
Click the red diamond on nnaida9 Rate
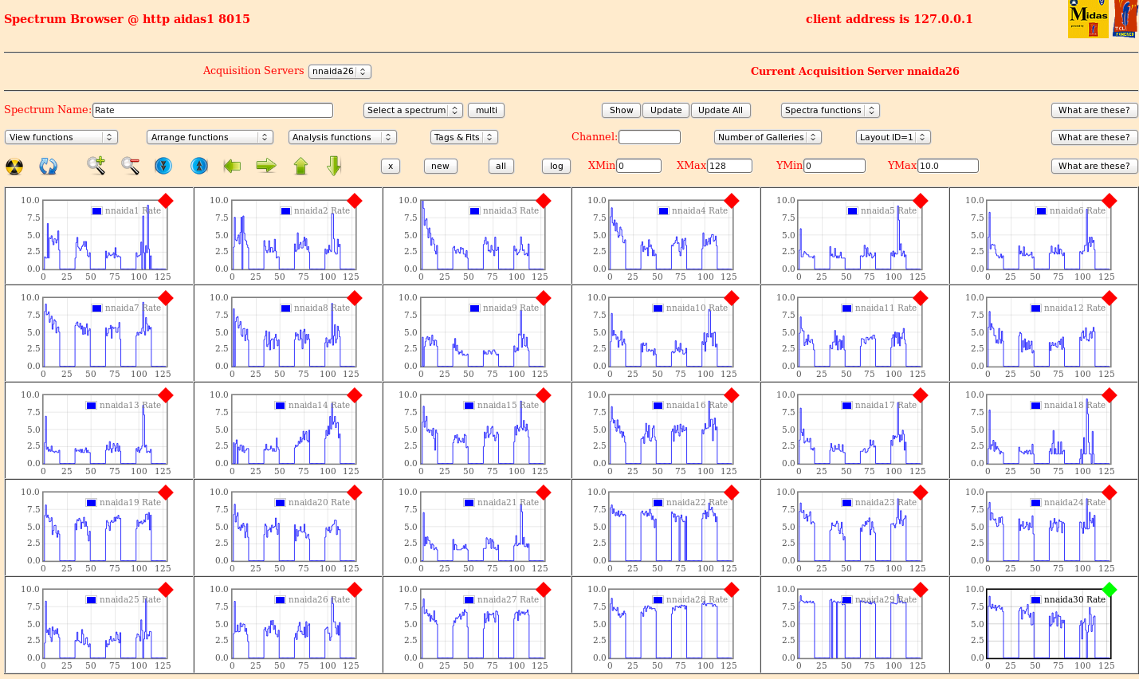[x=544, y=298]
